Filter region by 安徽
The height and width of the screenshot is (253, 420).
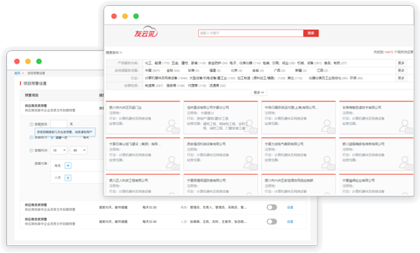point(258,71)
